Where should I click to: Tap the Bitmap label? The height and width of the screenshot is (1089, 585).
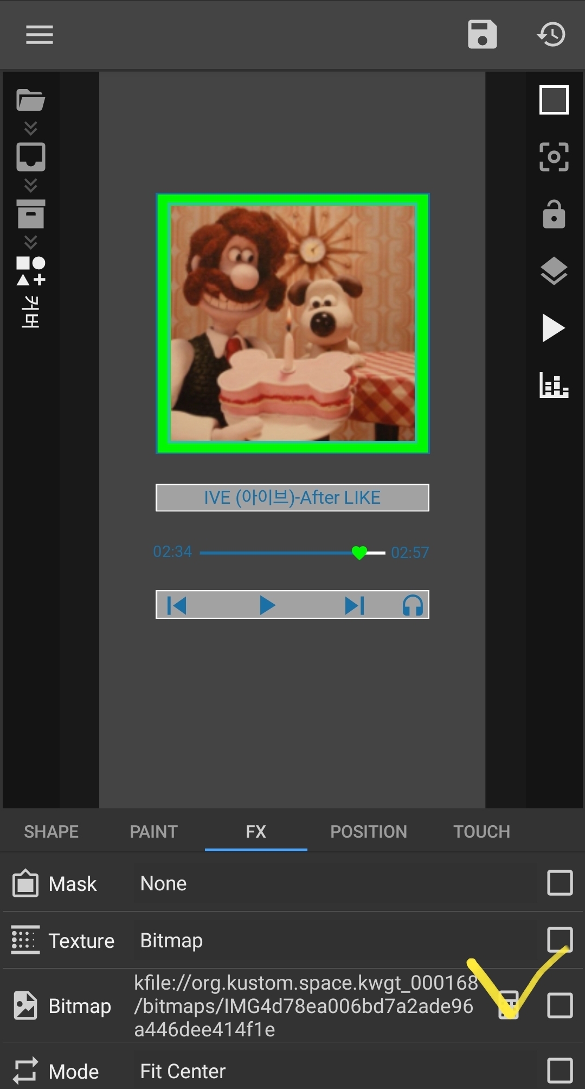coord(80,1006)
